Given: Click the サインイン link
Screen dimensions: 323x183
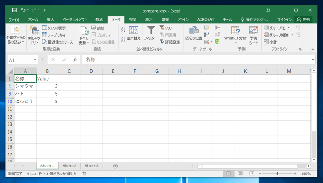Looking at the screenshot, I should click(285, 20).
